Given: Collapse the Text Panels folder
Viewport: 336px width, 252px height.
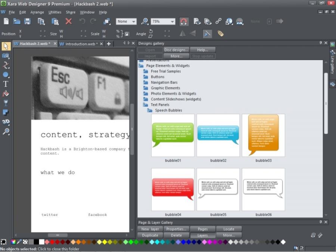Looking at the screenshot, I should 146,105.
